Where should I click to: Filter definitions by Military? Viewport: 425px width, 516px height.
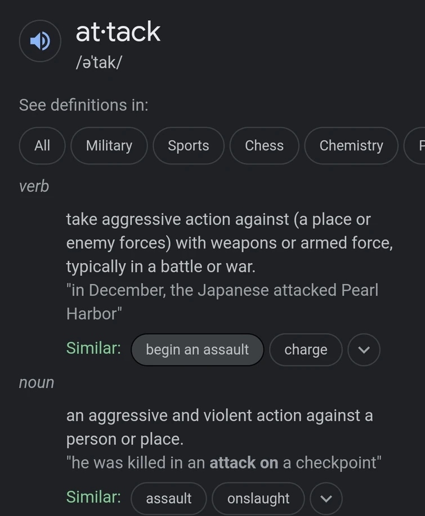click(x=109, y=146)
